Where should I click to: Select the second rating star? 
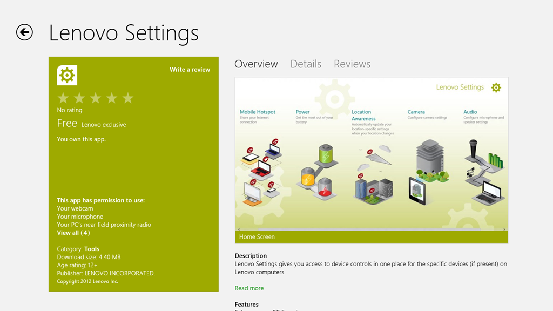click(x=79, y=98)
